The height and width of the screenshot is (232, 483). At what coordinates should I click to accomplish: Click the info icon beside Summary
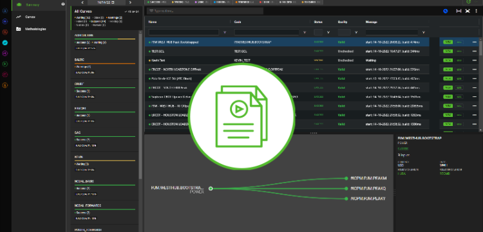pyautogui.click(x=63, y=4)
